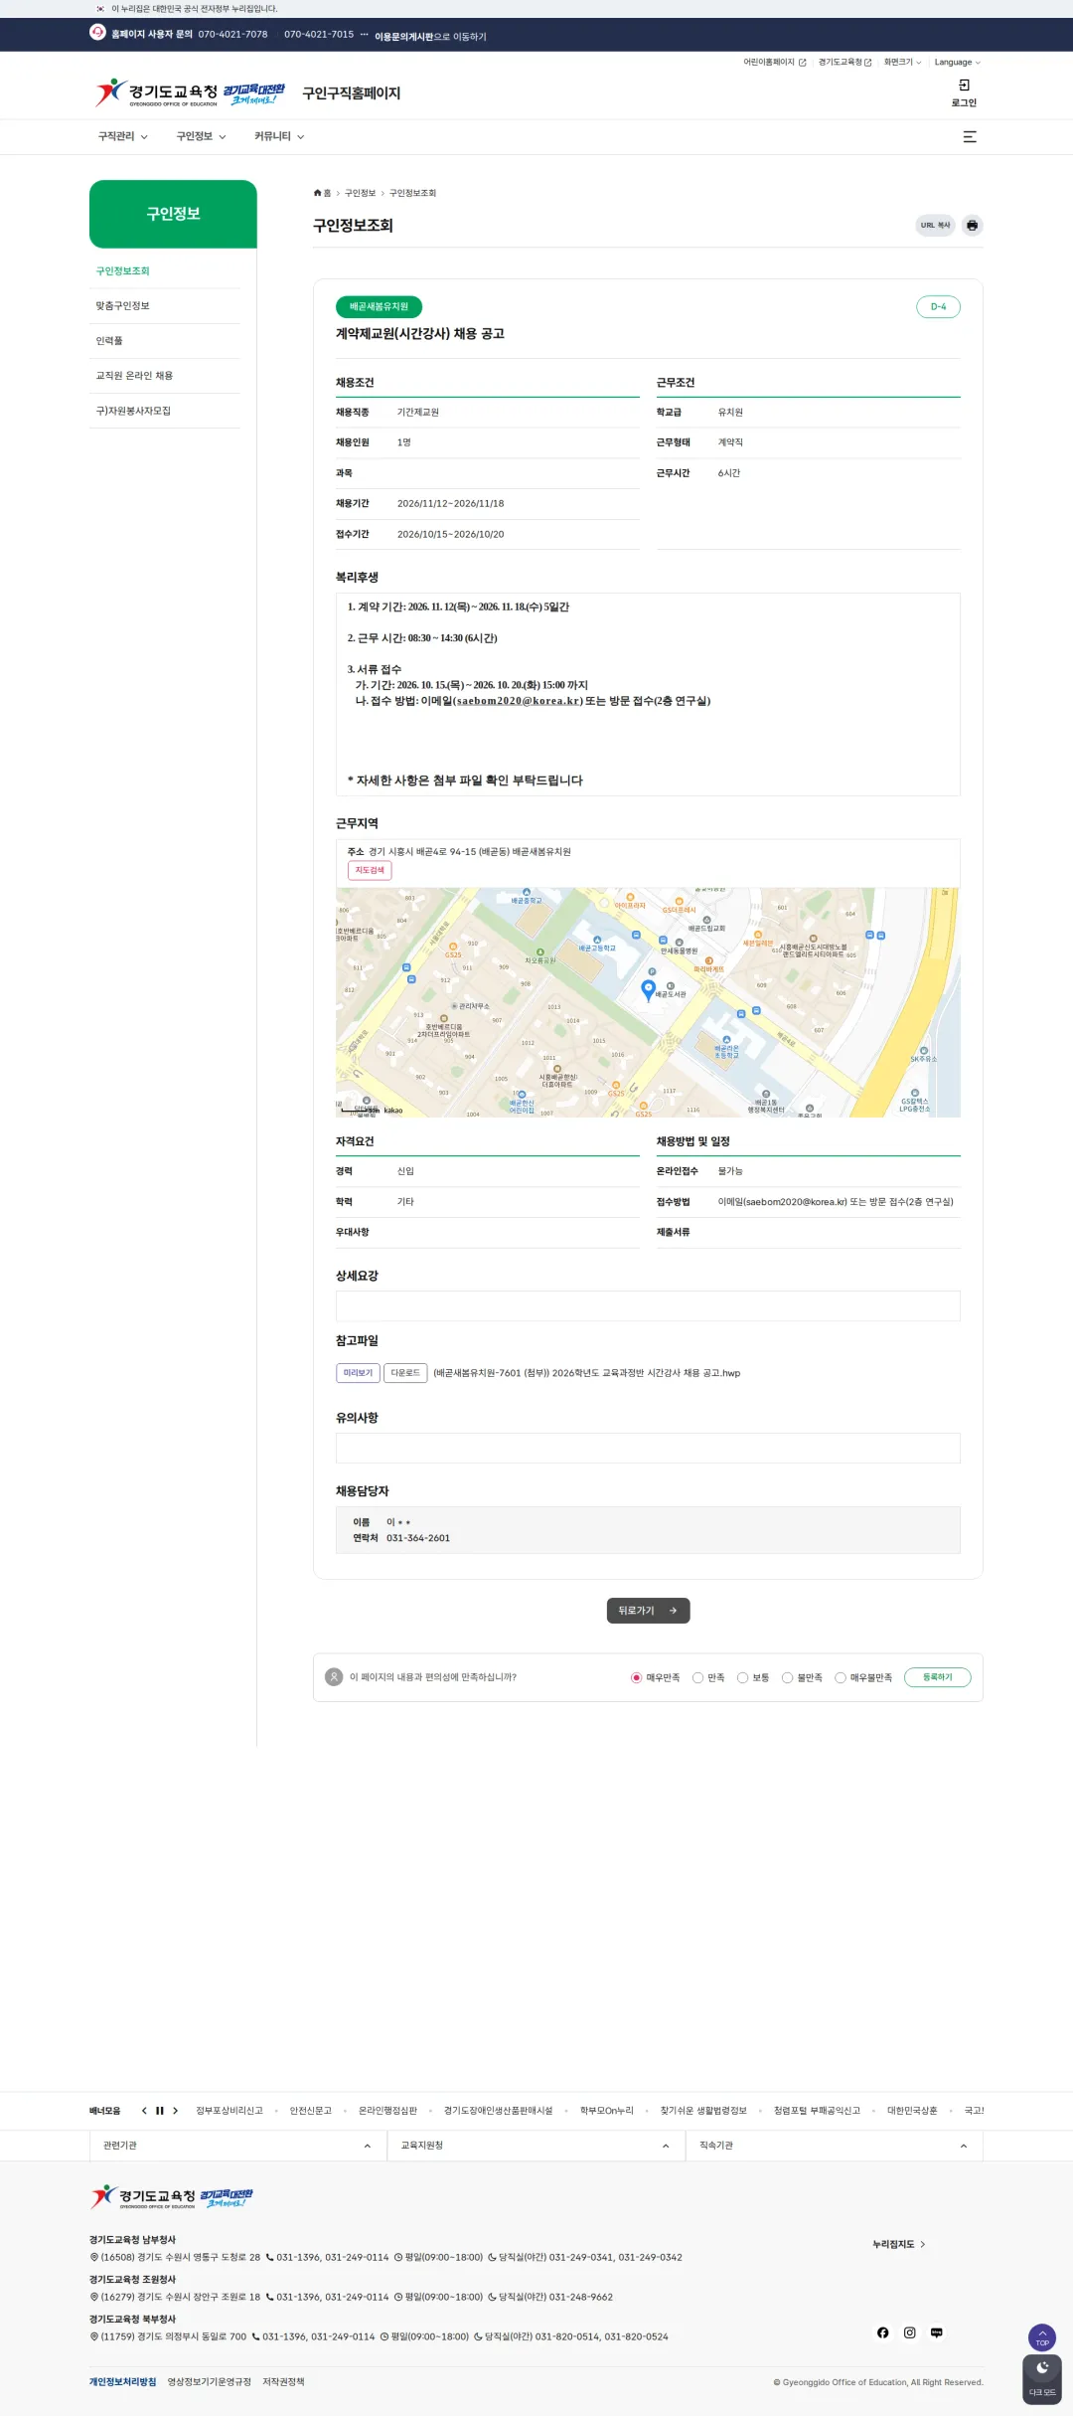Open the blog social icon in footer

point(936,2332)
